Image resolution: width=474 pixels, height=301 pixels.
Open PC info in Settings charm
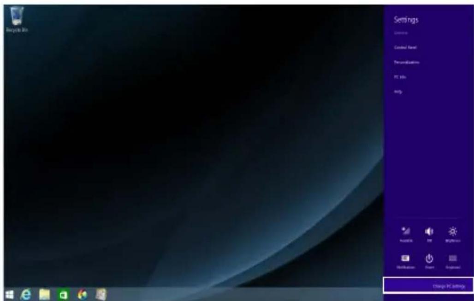click(x=400, y=77)
